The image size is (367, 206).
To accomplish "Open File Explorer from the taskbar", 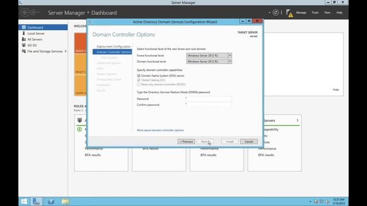I will 65,201.
